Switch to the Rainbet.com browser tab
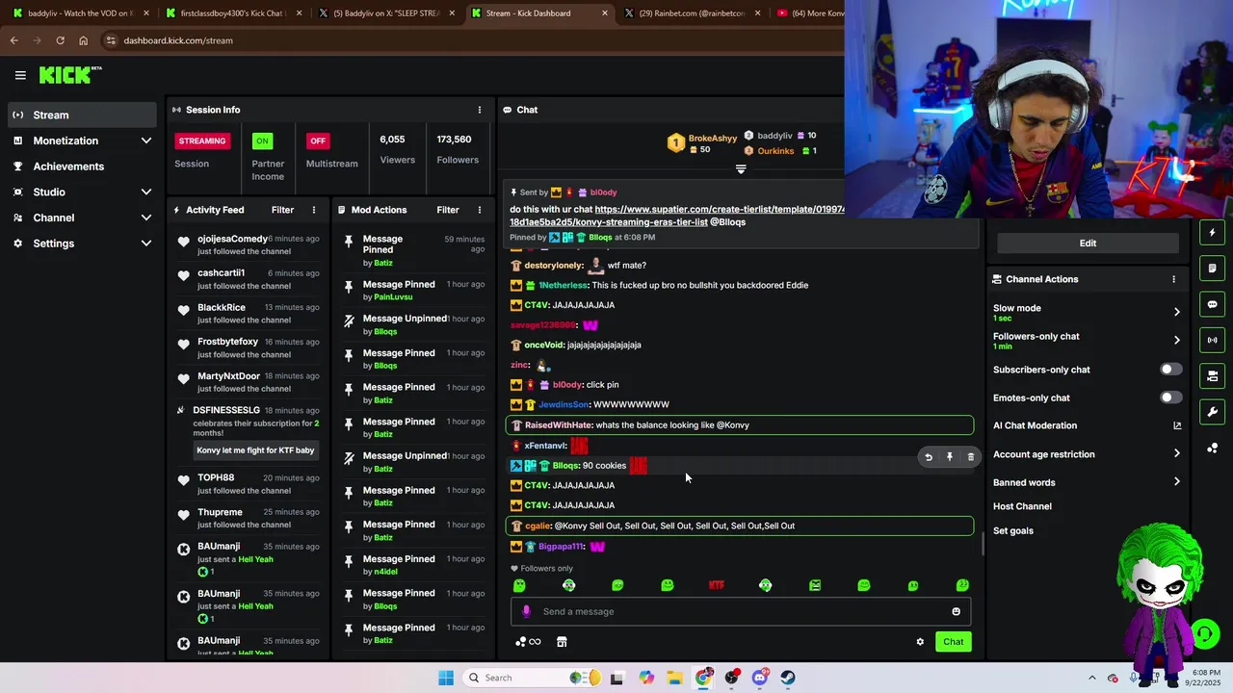 (x=694, y=13)
